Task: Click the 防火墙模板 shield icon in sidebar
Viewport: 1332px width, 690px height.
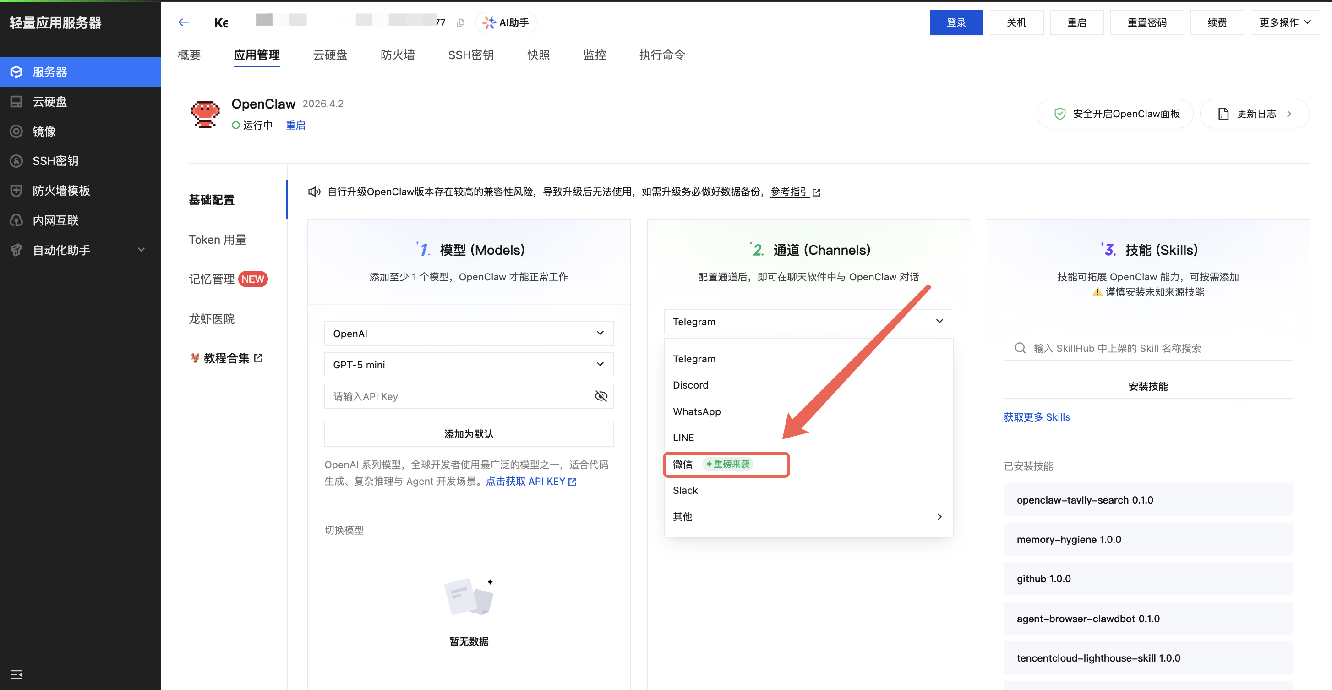Action: 16,191
